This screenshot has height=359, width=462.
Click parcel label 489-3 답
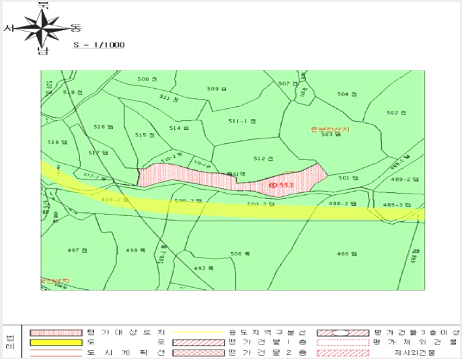(x=397, y=204)
